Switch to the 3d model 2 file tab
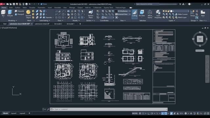Screen dimensions: 210x118 click(58, 24)
